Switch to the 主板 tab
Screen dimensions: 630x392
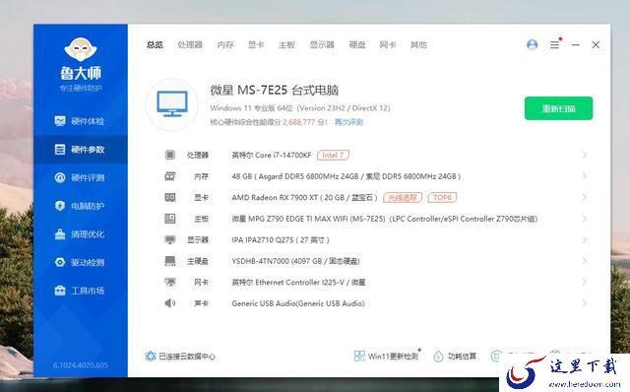click(x=286, y=44)
